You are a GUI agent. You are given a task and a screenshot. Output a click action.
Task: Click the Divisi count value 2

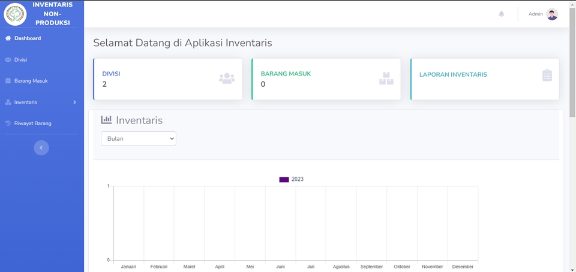coord(104,84)
